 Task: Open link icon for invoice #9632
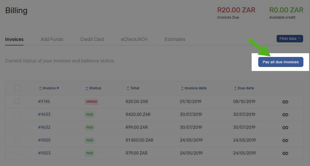click(x=285, y=128)
